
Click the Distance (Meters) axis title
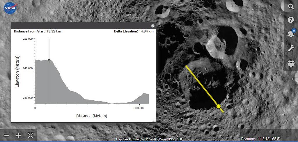click(x=92, y=116)
